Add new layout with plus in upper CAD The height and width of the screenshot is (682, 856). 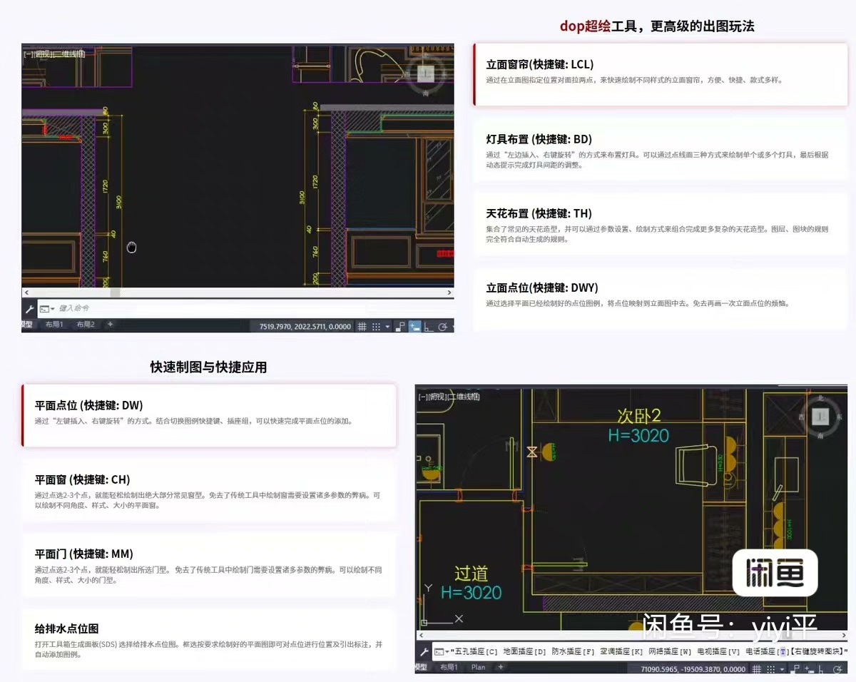coord(110,325)
